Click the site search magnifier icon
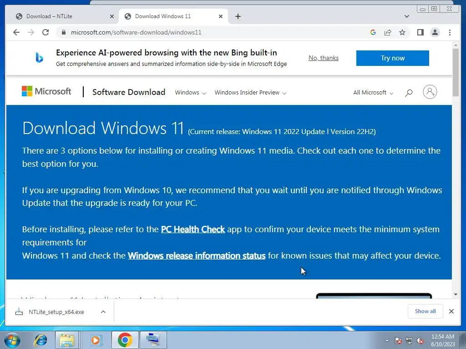The width and height of the screenshot is (466, 349). tap(409, 93)
